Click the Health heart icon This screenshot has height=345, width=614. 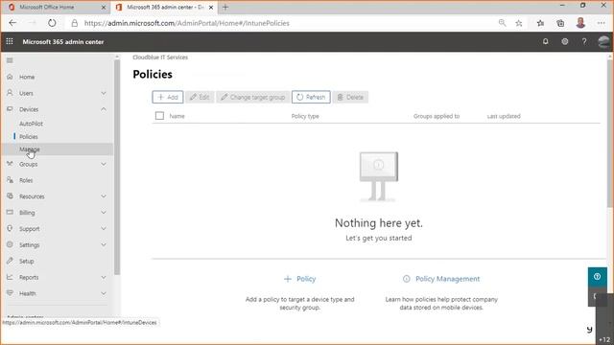[10, 293]
